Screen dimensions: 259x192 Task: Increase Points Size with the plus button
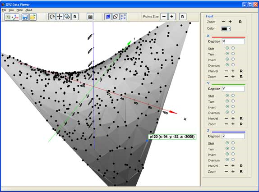[172, 17]
